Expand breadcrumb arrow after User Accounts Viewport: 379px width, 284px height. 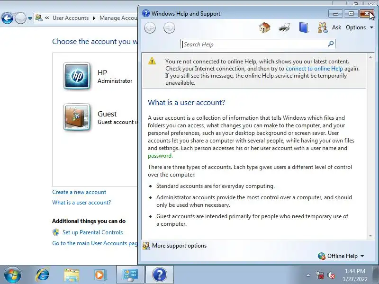tap(94, 18)
